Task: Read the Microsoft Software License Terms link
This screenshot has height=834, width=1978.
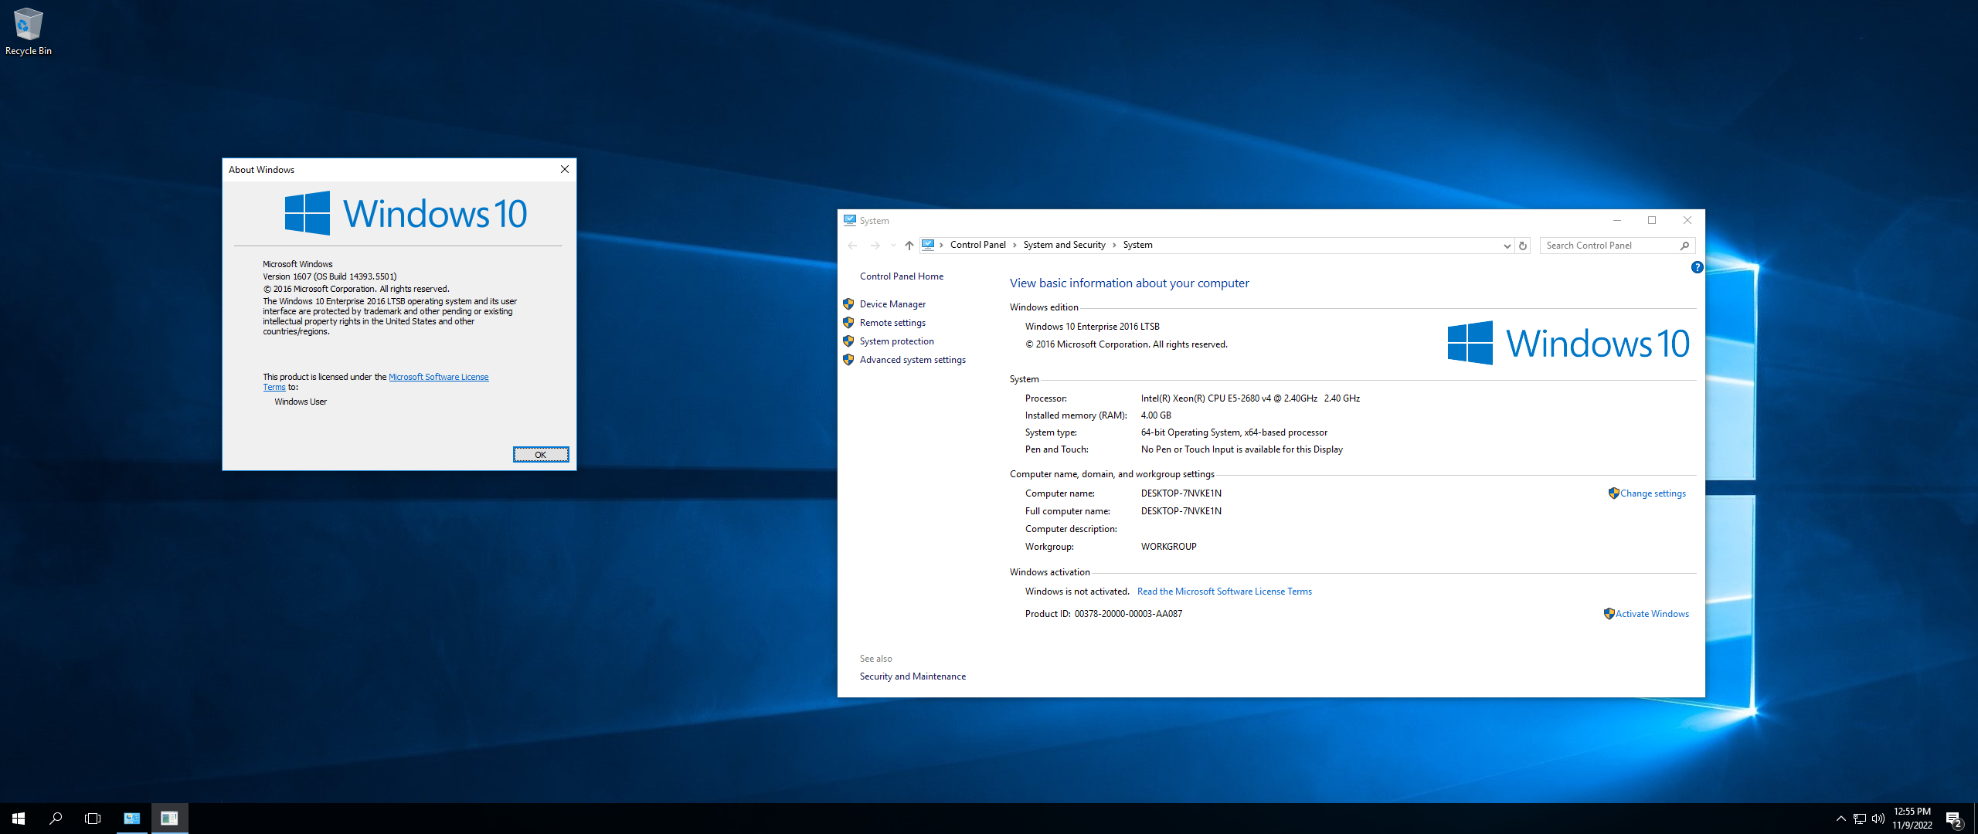Action: point(1224,592)
